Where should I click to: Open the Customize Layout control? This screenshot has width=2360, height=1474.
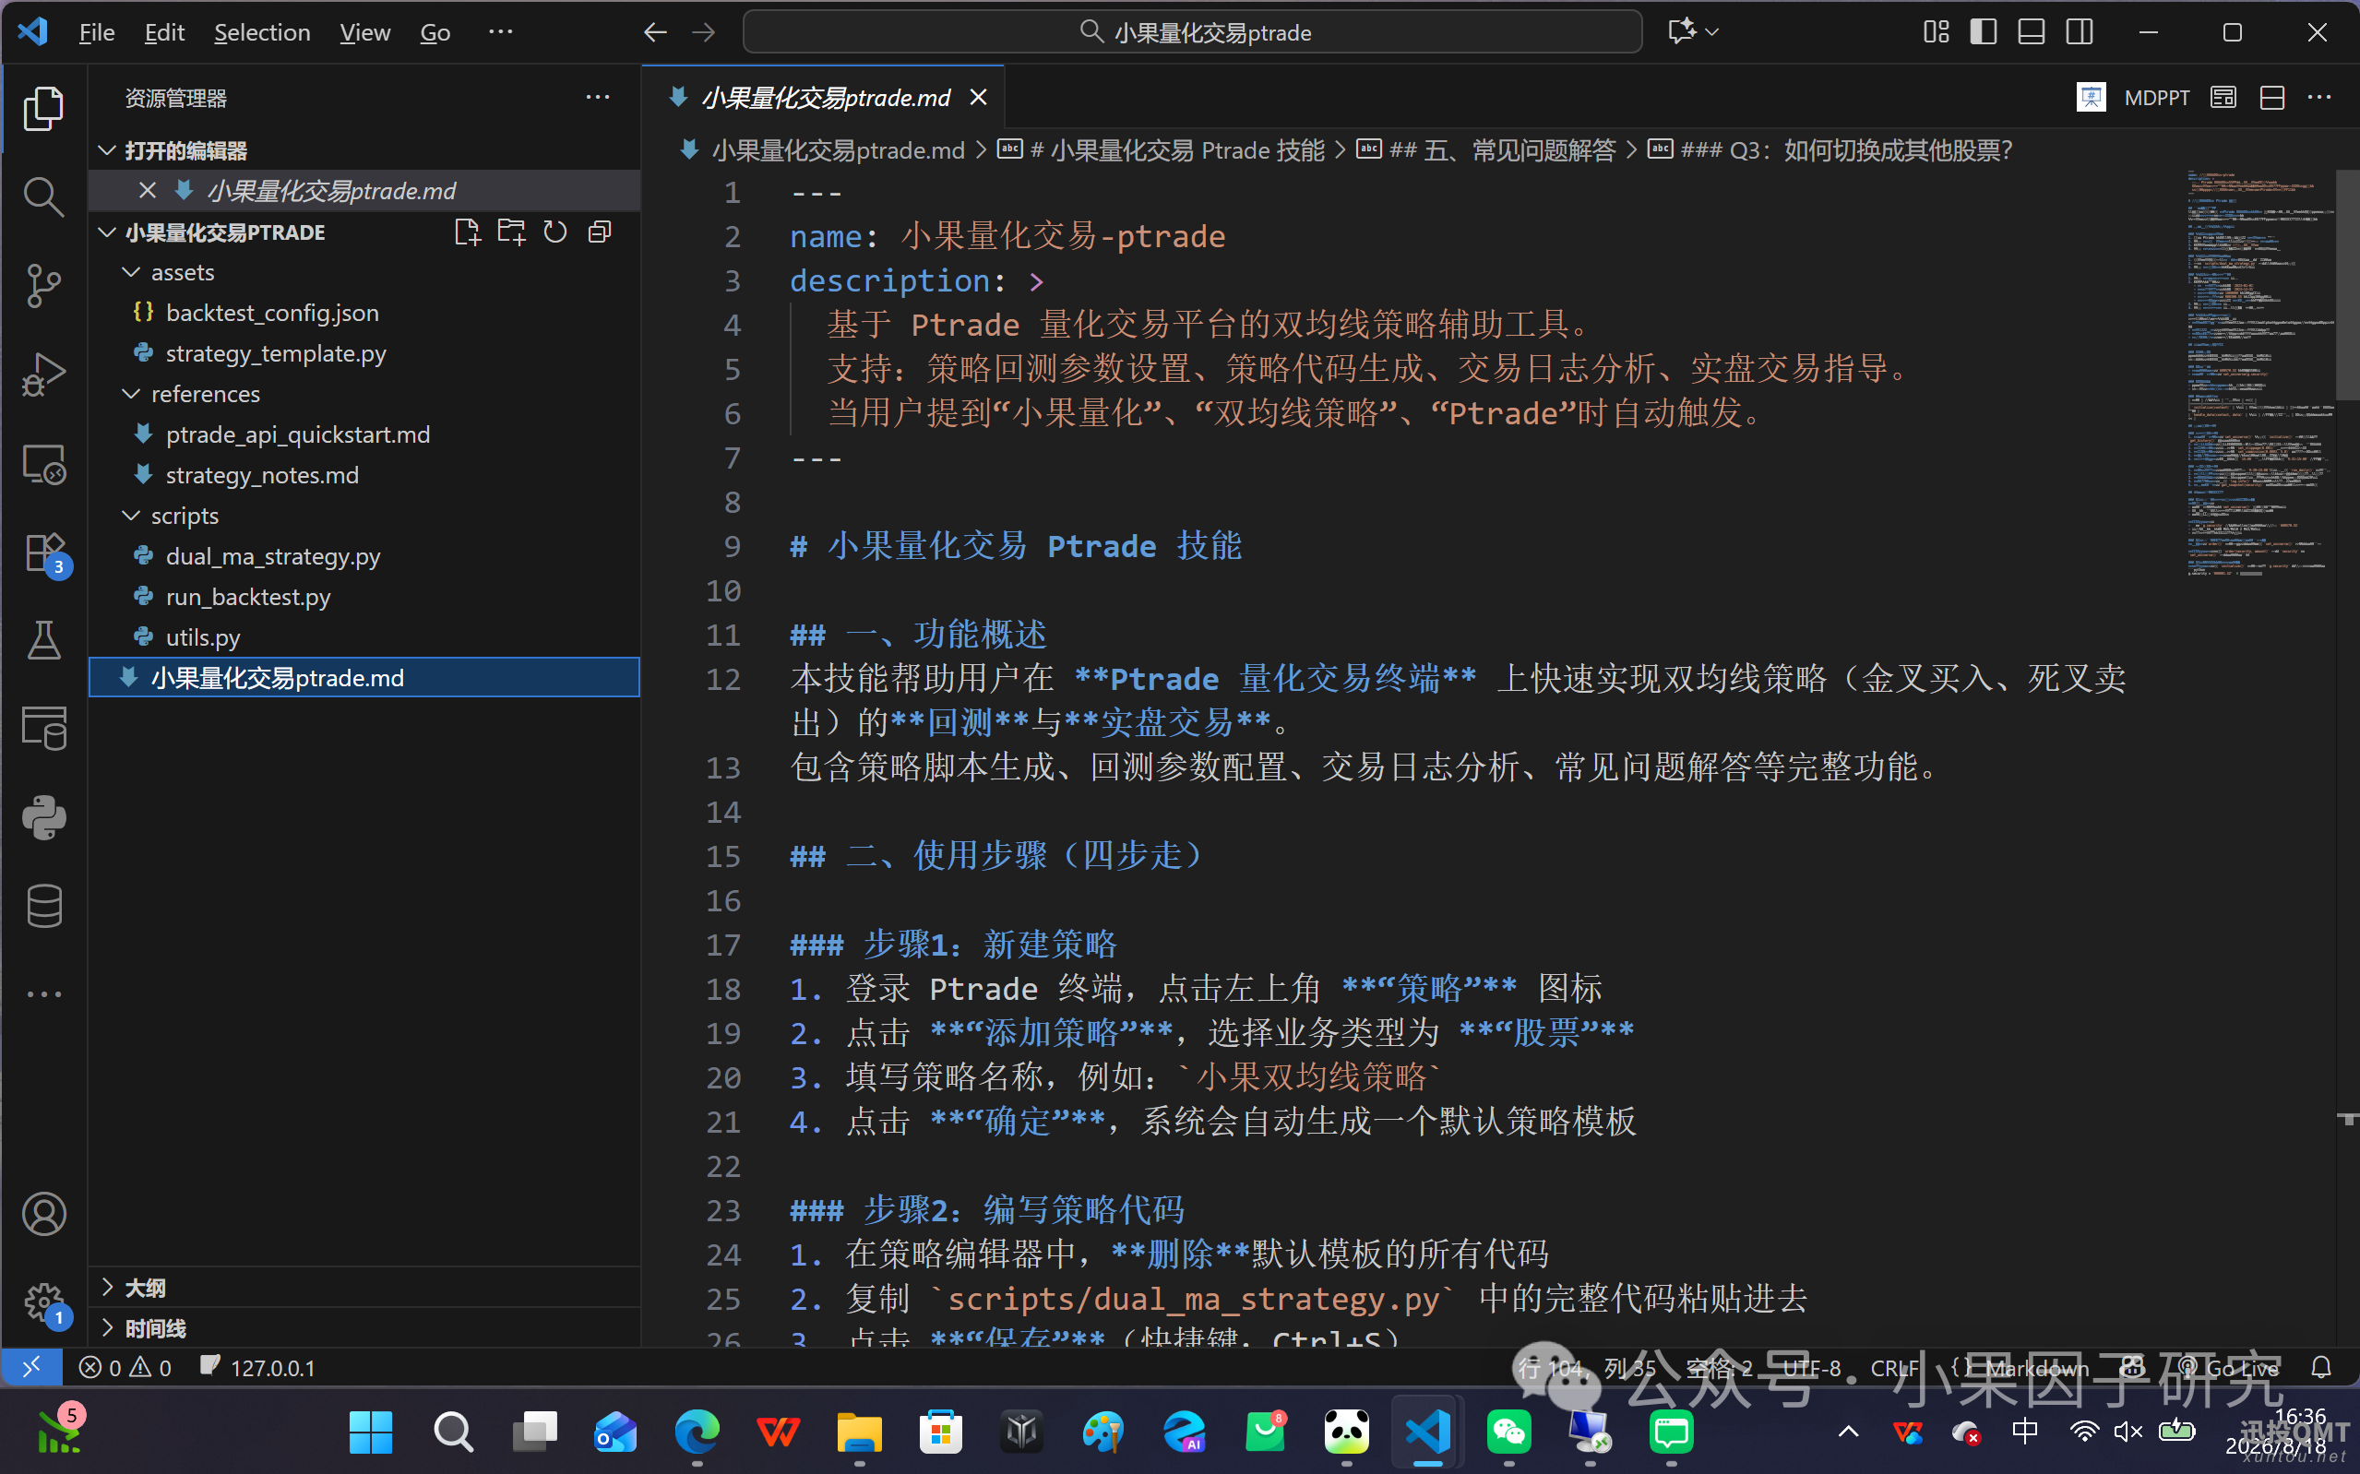(1936, 32)
